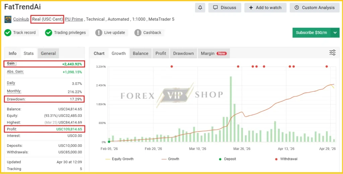Click the speech bubble icon in Discuss
Viewport: 343px width, 174px height.
point(215,8)
